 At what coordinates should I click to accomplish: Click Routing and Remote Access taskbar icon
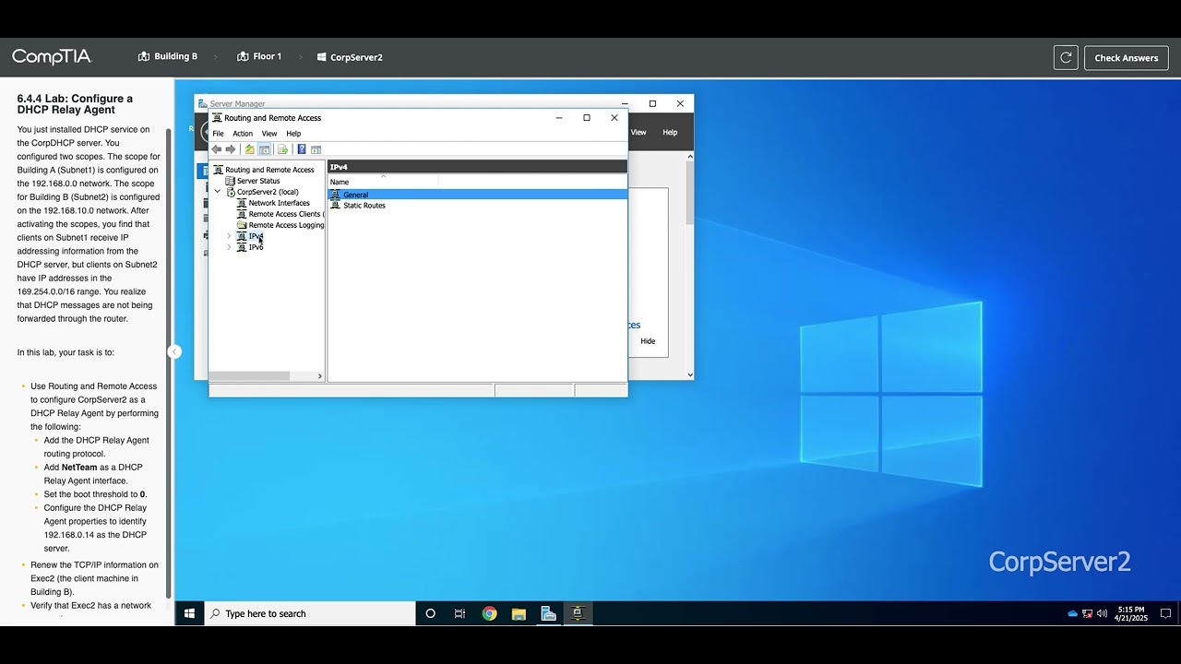(x=578, y=613)
